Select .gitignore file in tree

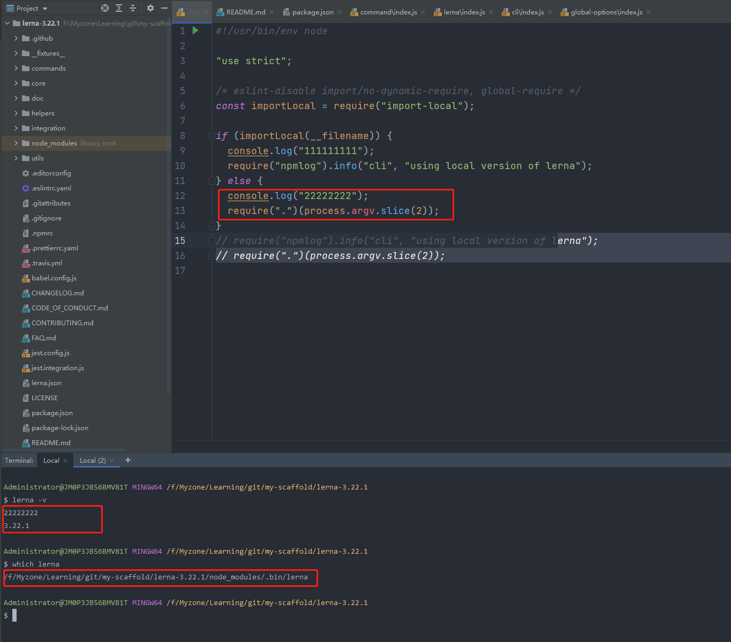point(42,218)
